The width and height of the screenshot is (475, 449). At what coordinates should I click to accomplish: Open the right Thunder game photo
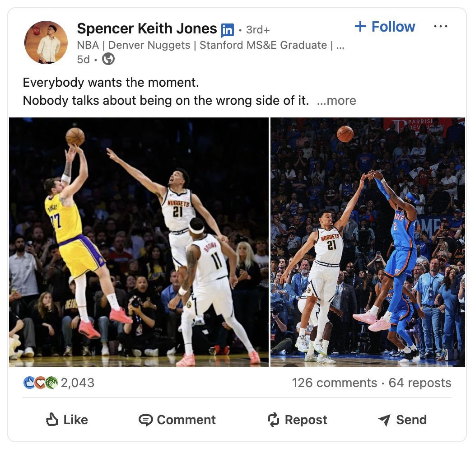pyautogui.click(x=368, y=242)
